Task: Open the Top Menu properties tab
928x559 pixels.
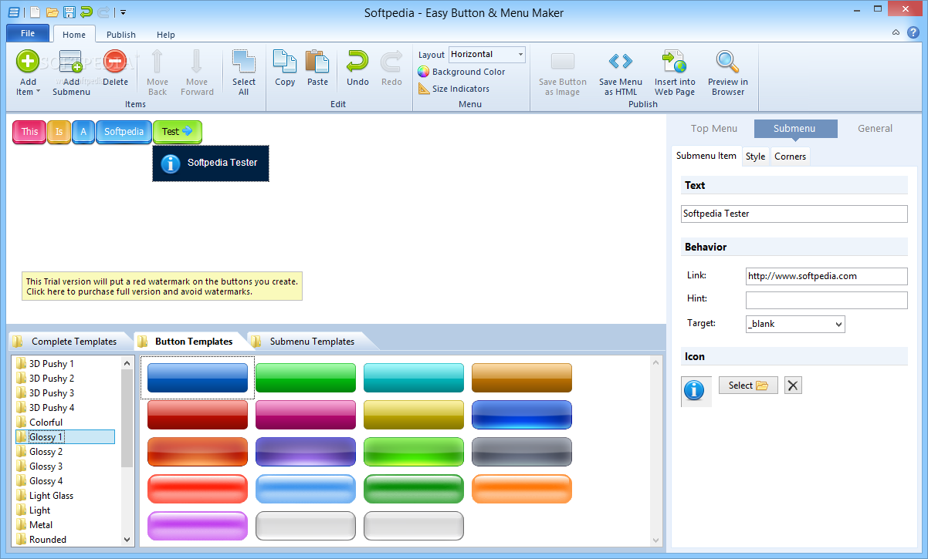Action: point(714,129)
